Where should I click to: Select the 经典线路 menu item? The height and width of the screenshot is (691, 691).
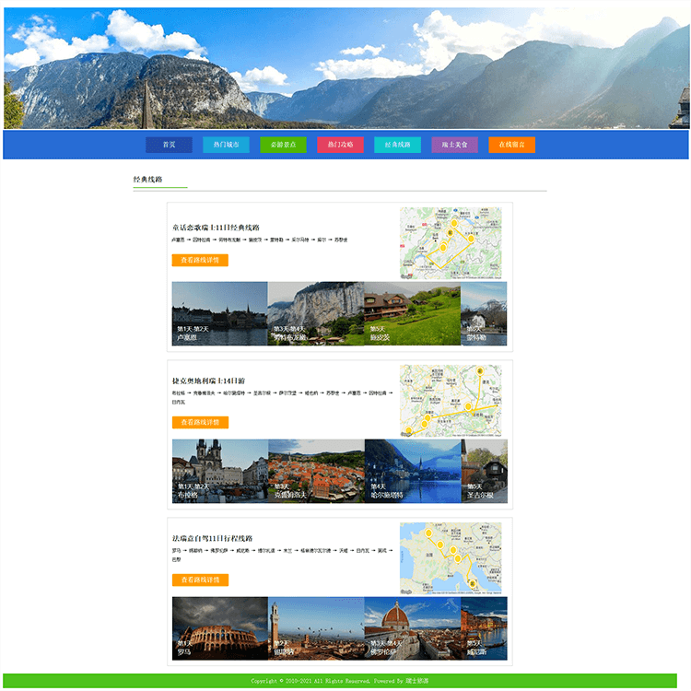pyautogui.click(x=397, y=145)
